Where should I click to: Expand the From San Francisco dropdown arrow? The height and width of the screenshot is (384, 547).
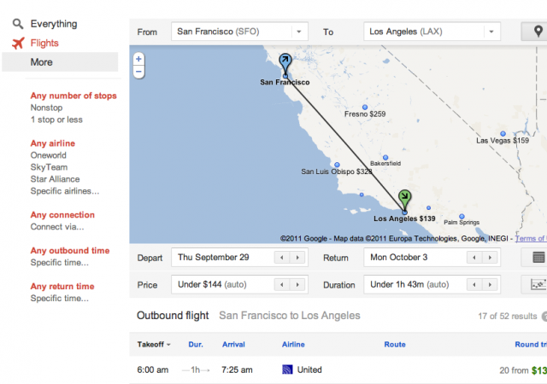(299, 32)
